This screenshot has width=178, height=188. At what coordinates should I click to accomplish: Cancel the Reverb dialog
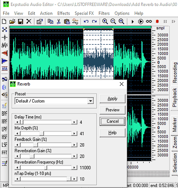pyautogui.click(x=112, y=121)
